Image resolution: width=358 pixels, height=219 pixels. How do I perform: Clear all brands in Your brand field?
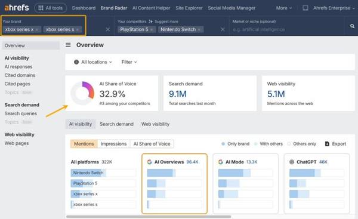[x=108, y=29]
